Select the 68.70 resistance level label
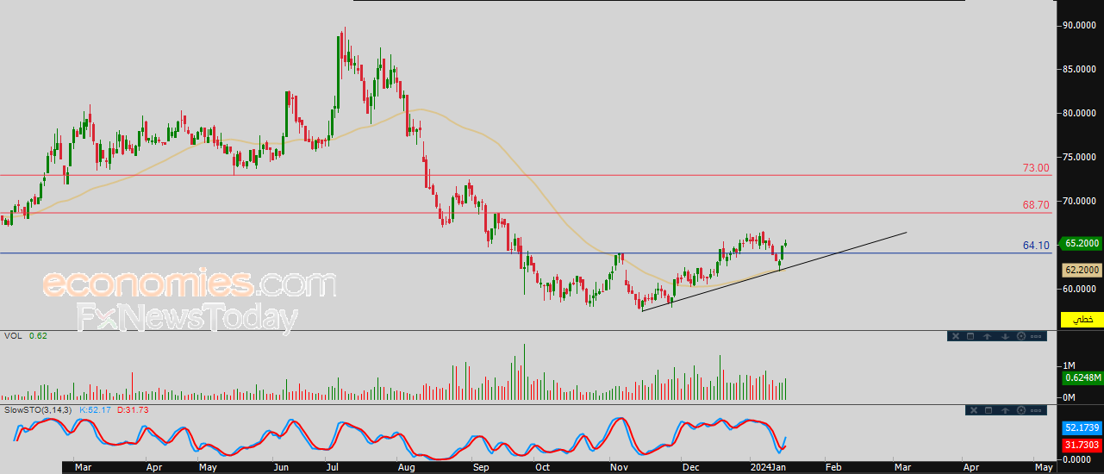This screenshot has height=474, width=1104. click(1037, 205)
